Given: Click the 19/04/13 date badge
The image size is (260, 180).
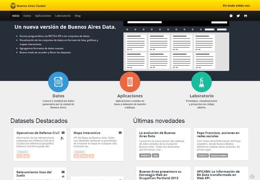Looking at the screenshot, I should (145, 156).
